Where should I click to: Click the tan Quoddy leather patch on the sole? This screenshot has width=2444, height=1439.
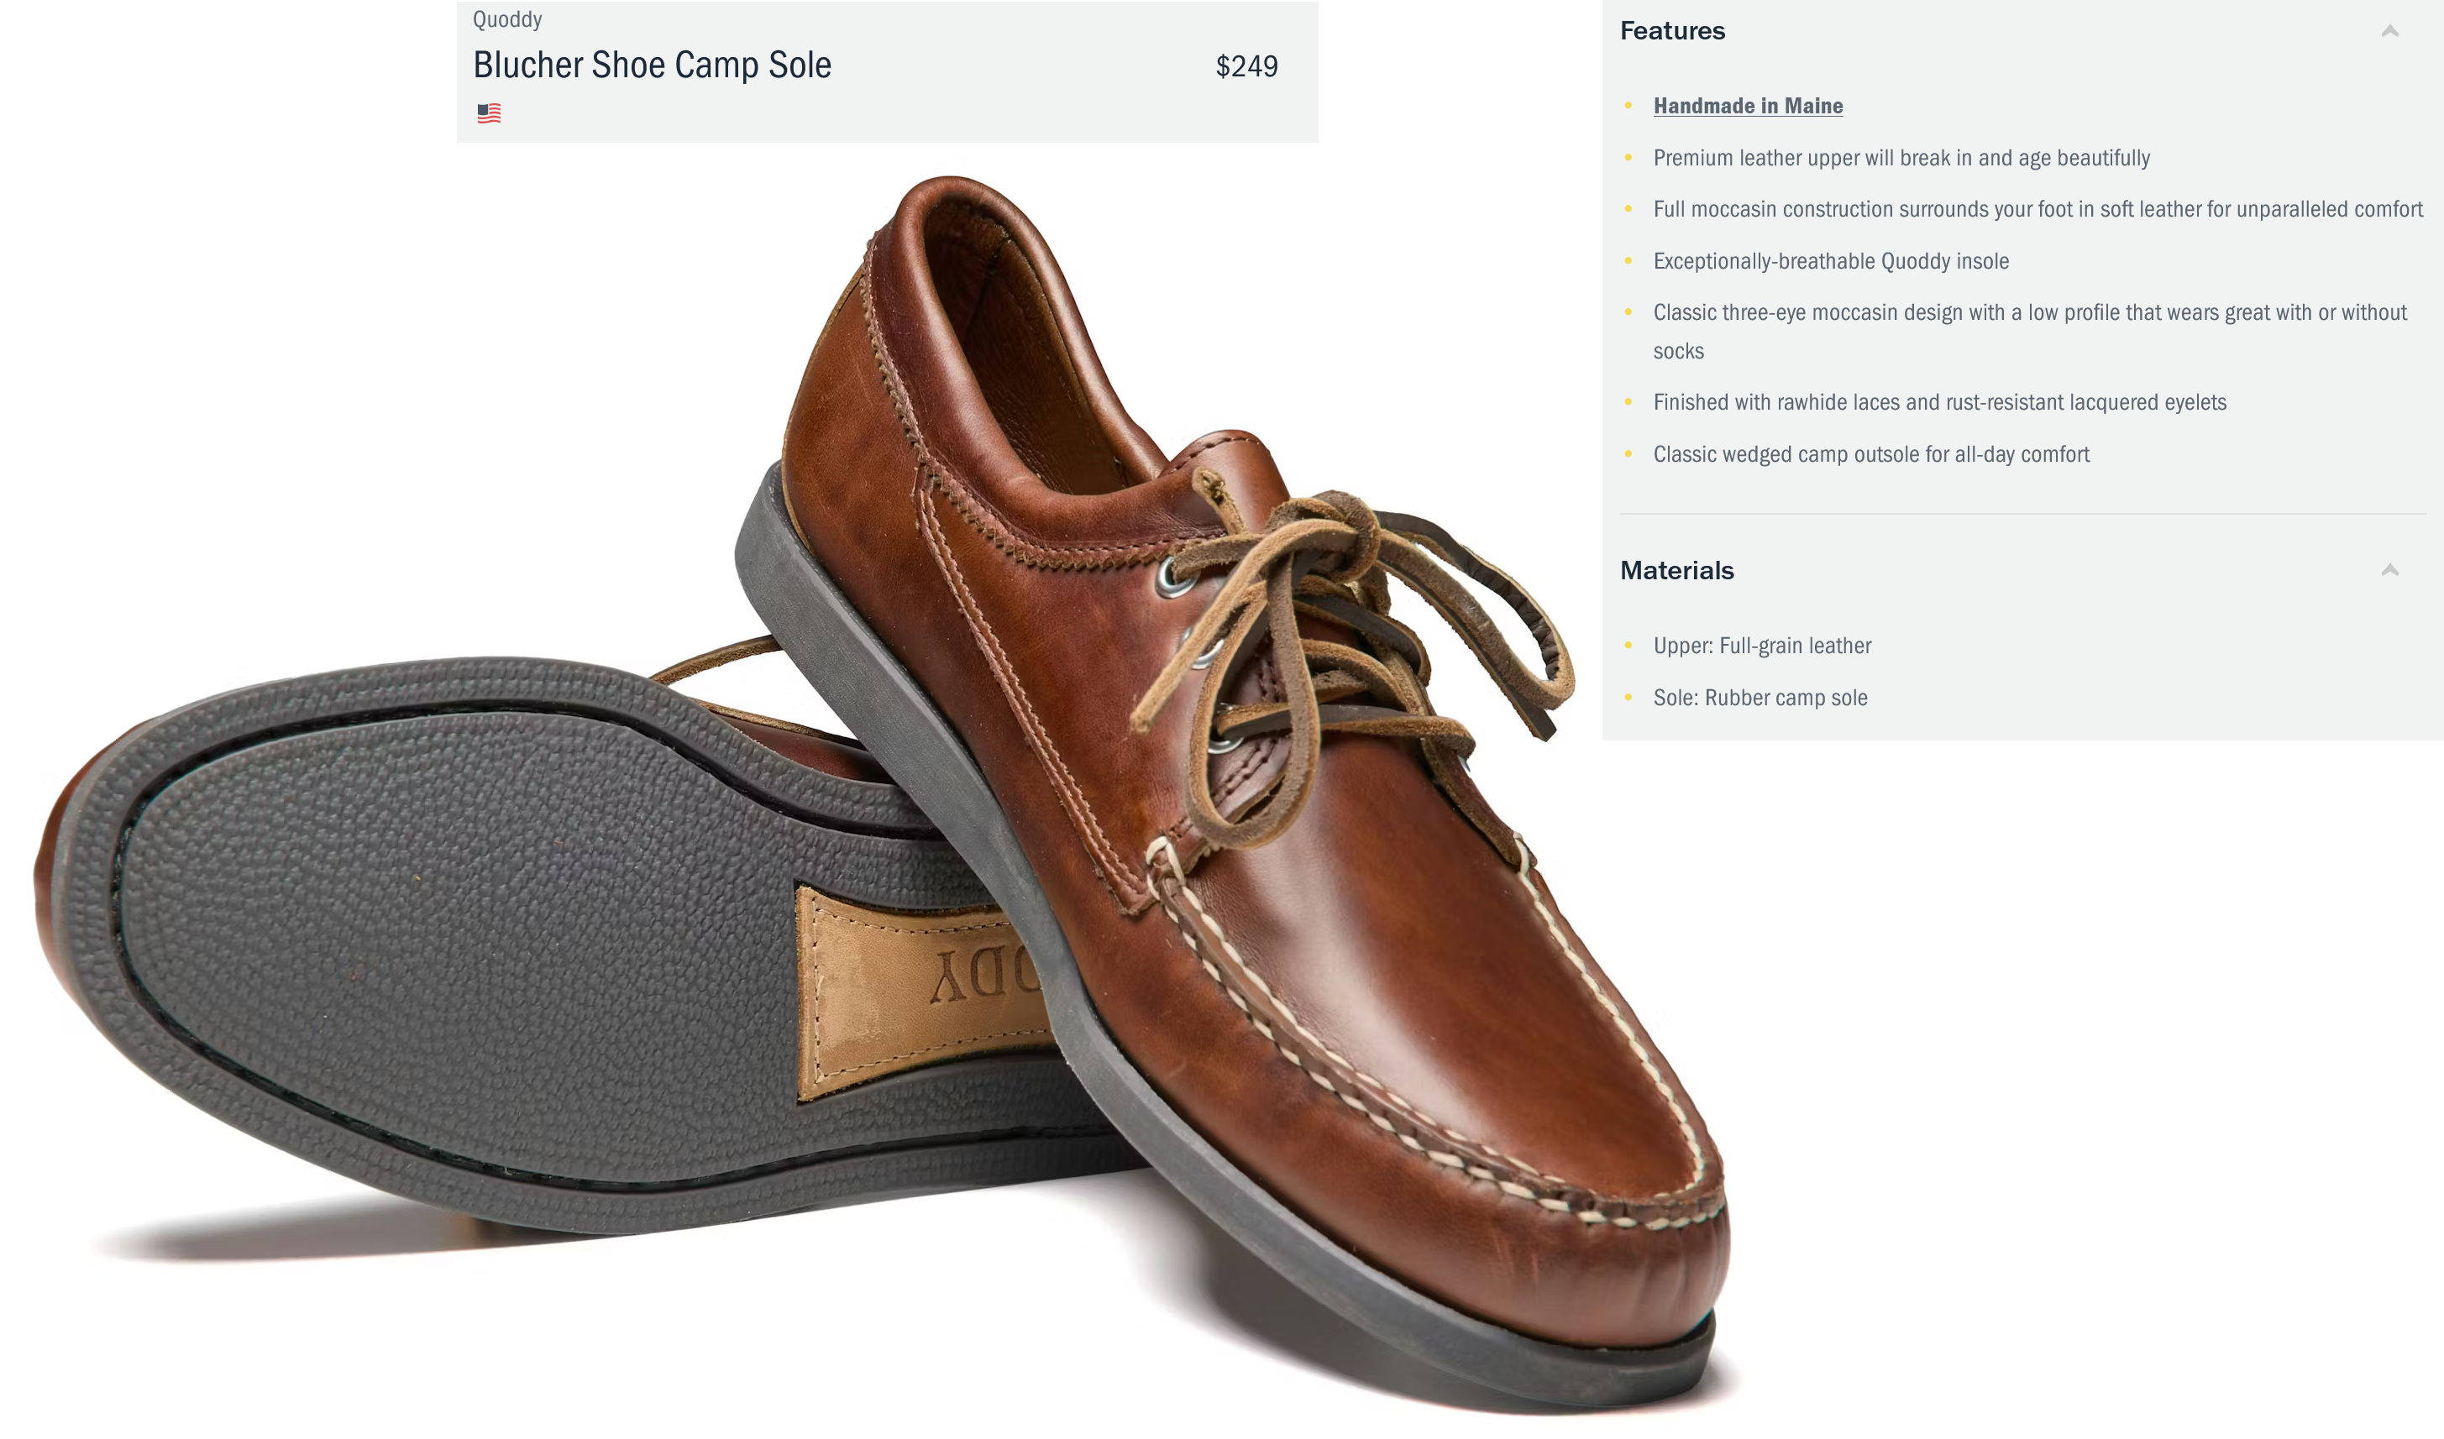921,989
